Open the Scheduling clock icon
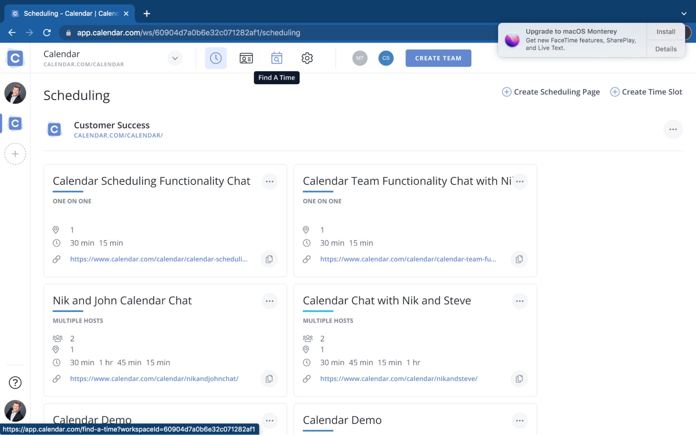Viewport: 696px width, 435px height. (x=216, y=58)
